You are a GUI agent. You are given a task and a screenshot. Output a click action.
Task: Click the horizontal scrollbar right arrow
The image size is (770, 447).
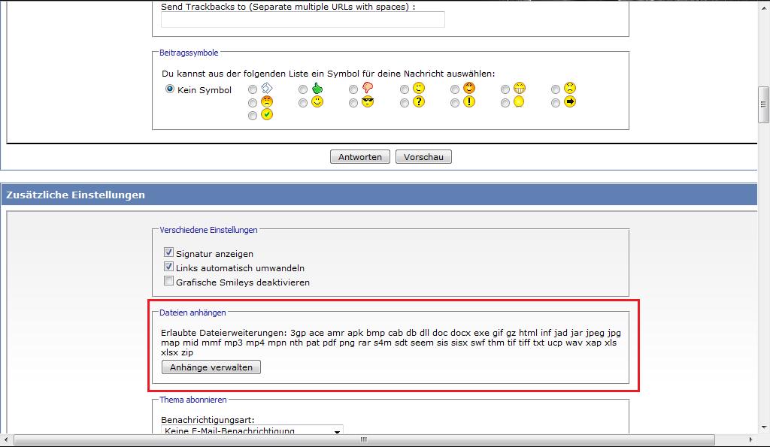coord(751,439)
